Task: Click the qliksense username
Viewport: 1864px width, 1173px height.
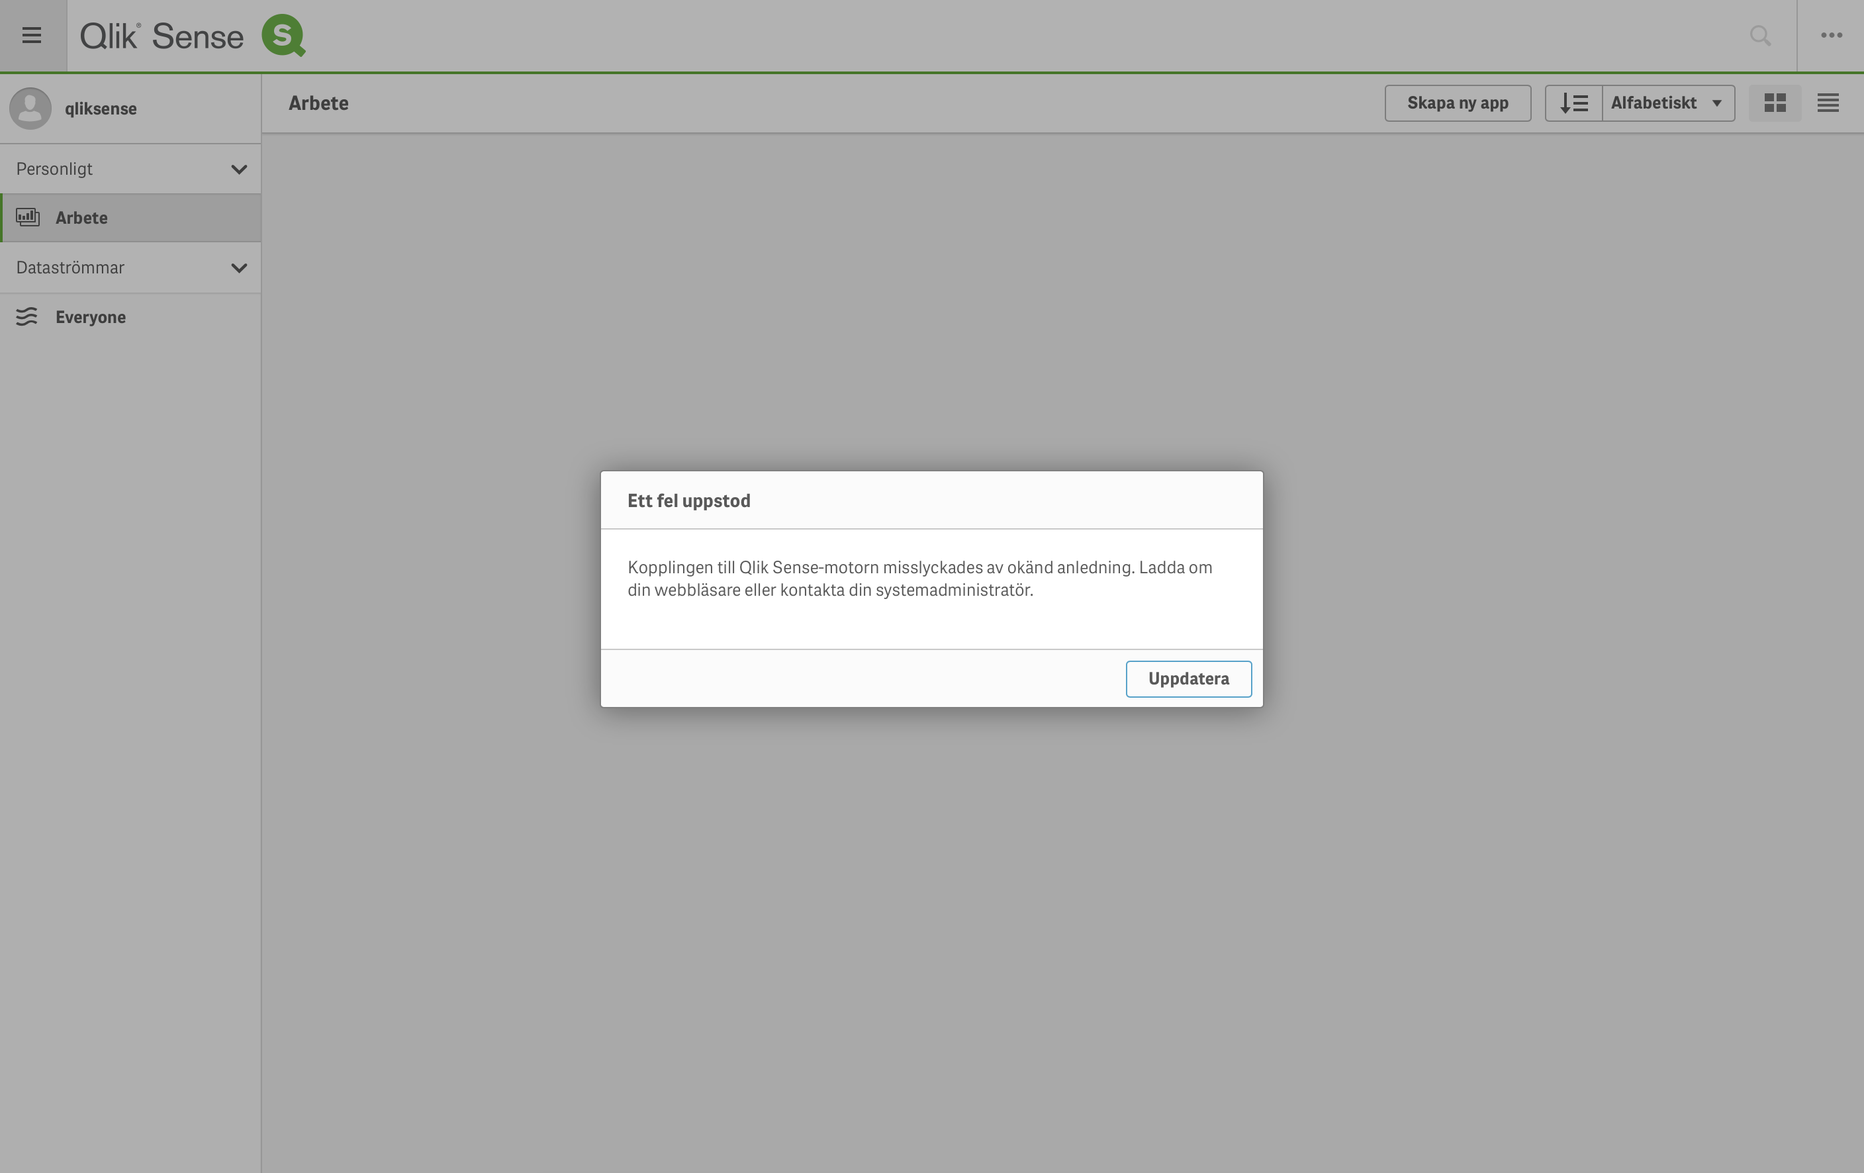Action: click(101, 109)
